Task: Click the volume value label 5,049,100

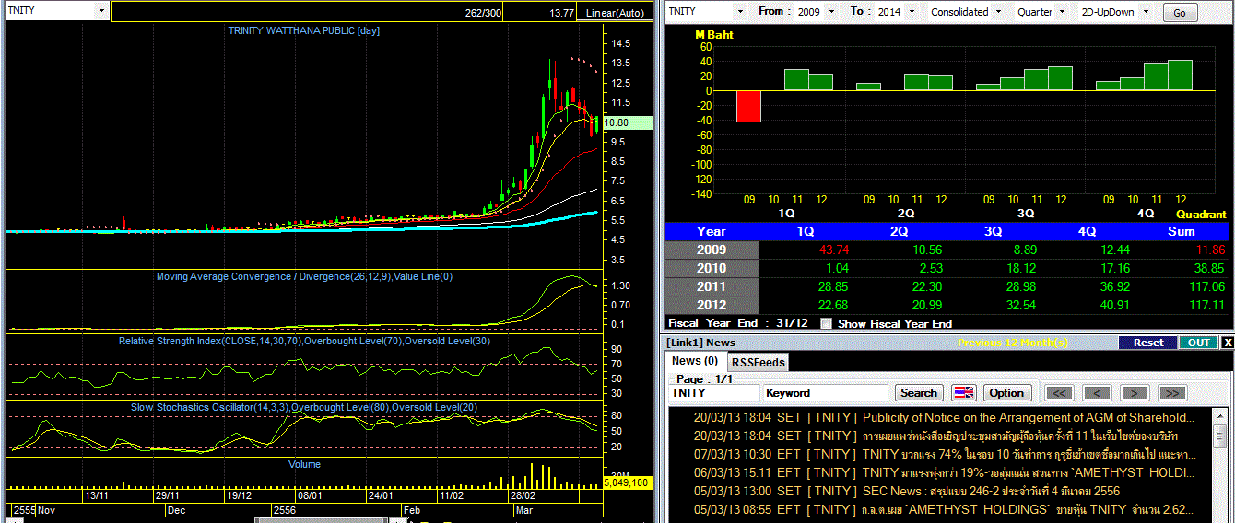Action: pos(628,482)
